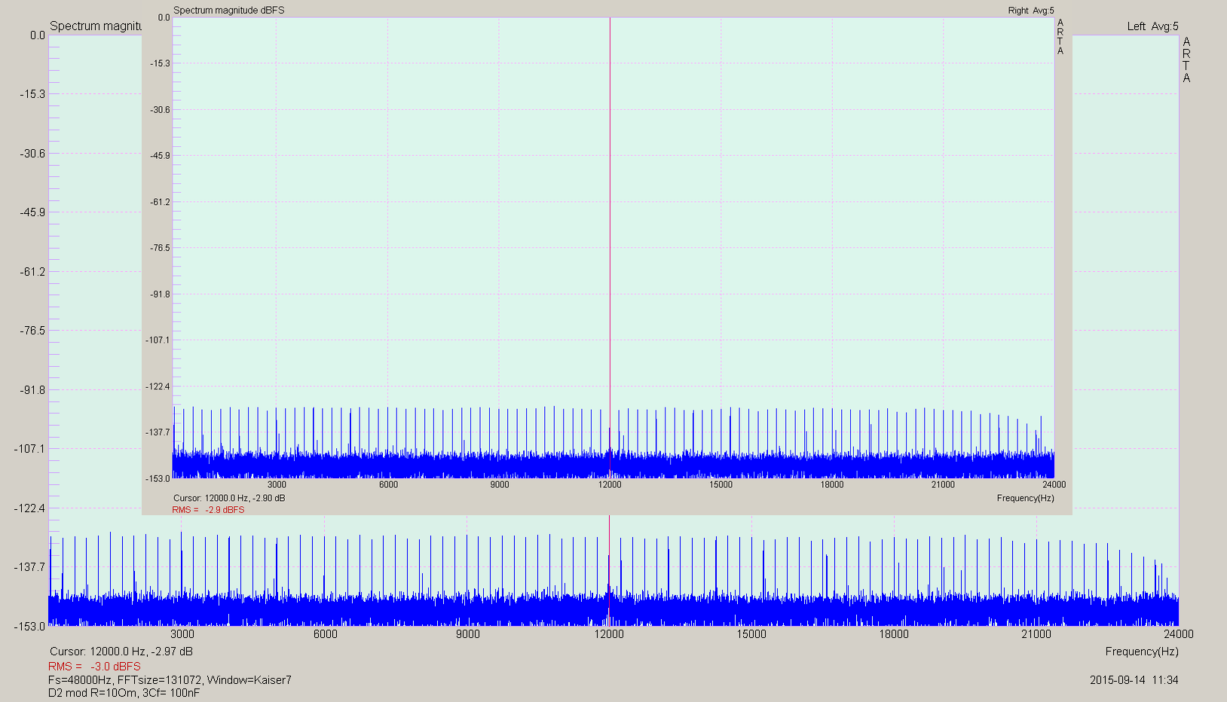
Task: Click the '0.0' y-axis label of the Right graph
Action: (x=164, y=17)
